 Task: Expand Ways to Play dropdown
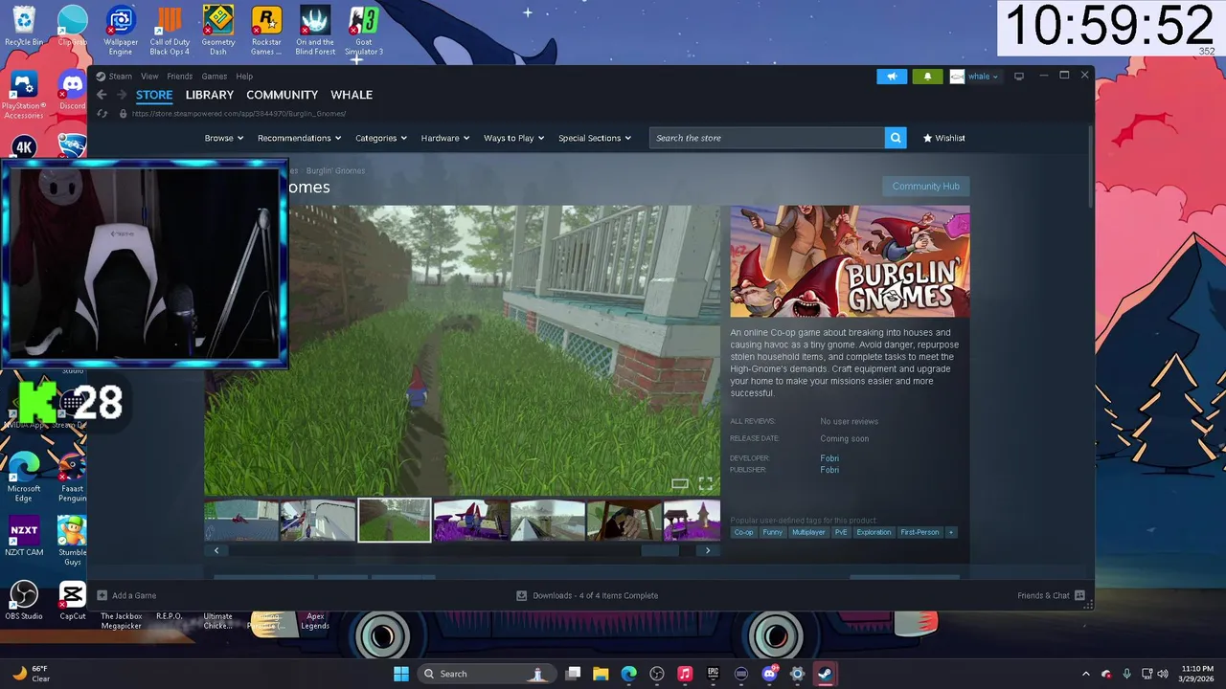pos(514,138)
